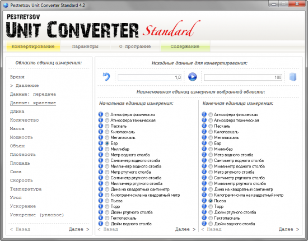Open info icon for source Метр водного столба

click(101, 155)
